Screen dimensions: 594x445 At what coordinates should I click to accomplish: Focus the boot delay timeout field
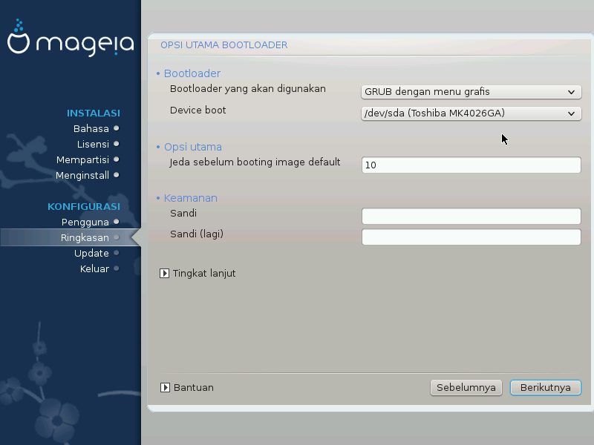(x=471, y=165)
